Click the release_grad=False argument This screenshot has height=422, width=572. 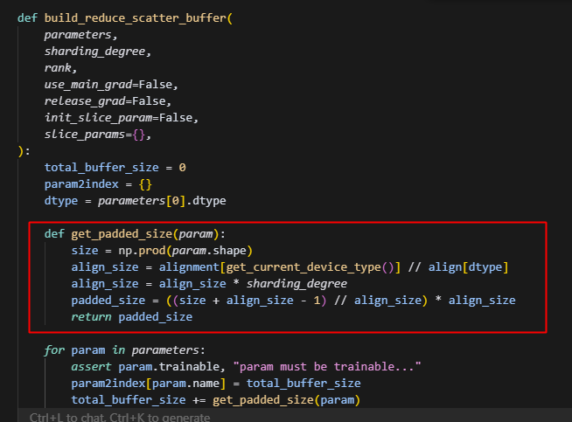pos(108,101)
